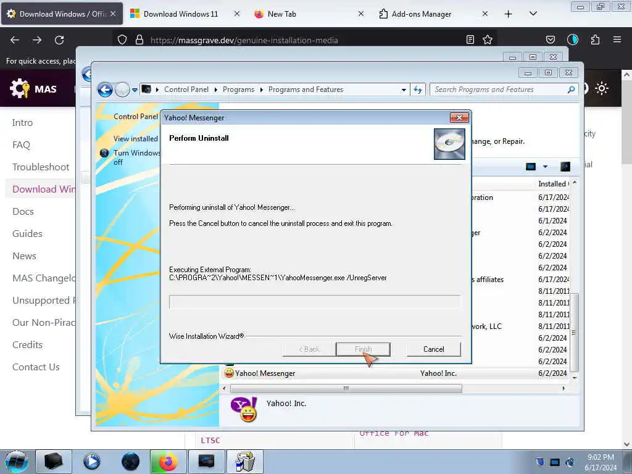632x474 pixels.
Task: Reload the page in Firefox
Action: tap(59, 40)
